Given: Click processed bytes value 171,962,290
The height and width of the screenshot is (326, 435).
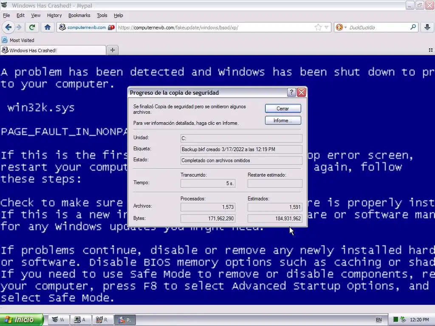Looking at the screenshot, I should (x=208, y=219).
